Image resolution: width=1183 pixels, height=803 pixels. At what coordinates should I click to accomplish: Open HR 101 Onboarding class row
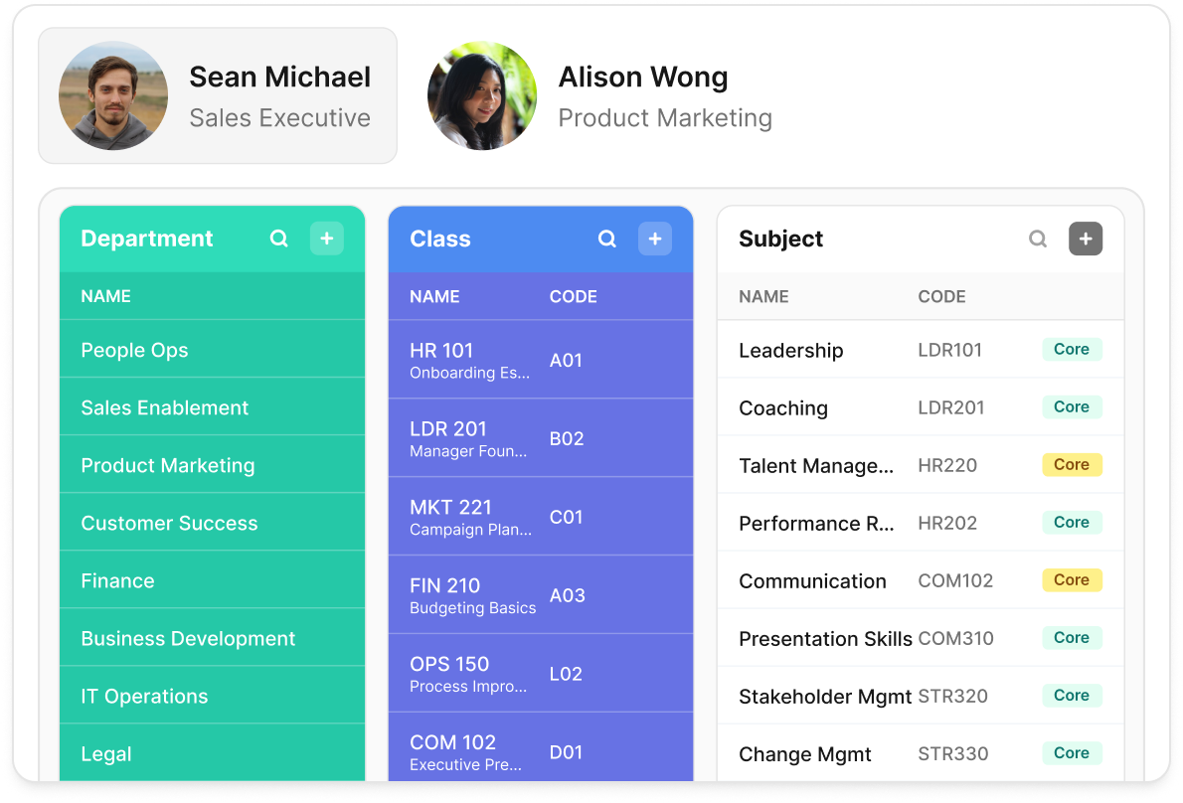tap(541, 360)
